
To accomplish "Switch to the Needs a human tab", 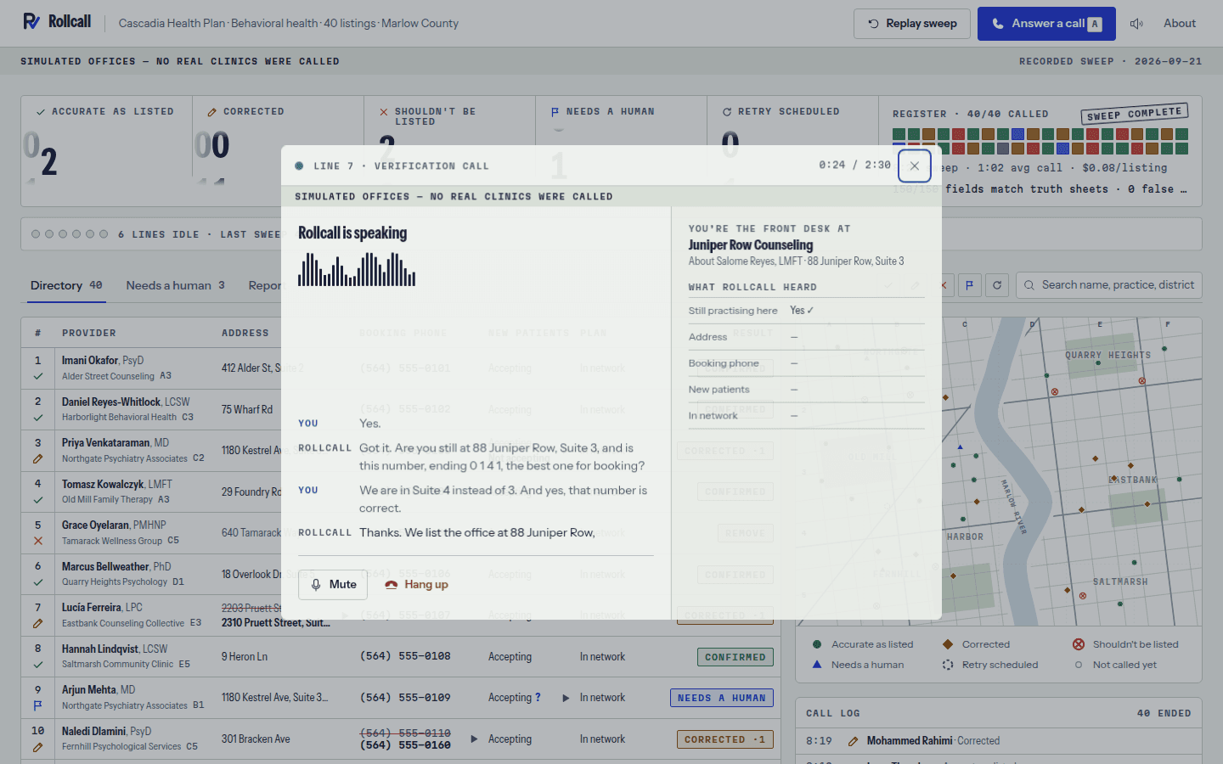I will pyautogui.click(x=176, y=286).
